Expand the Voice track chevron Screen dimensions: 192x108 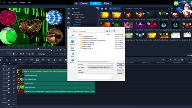[14, 101]
